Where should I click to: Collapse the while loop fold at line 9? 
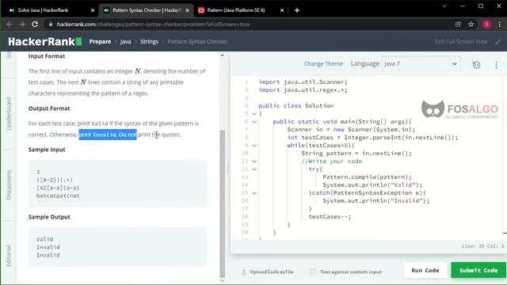(254, 146)
